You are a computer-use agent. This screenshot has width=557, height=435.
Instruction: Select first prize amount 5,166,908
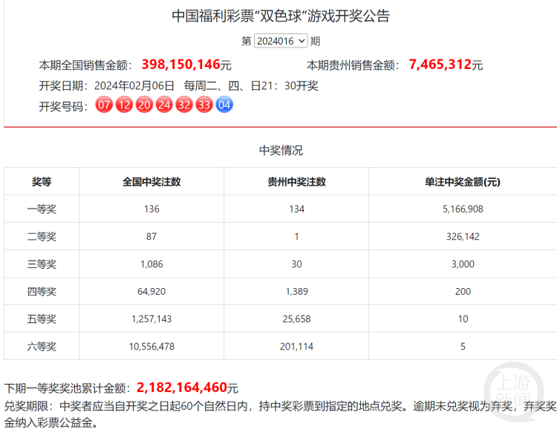pyautogui.click(x=463, y=209)
